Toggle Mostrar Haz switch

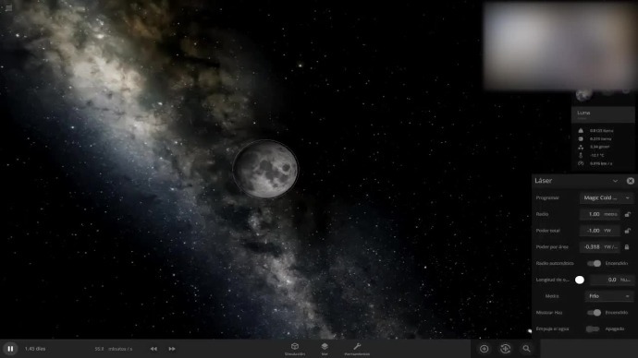tap(594, 313)
